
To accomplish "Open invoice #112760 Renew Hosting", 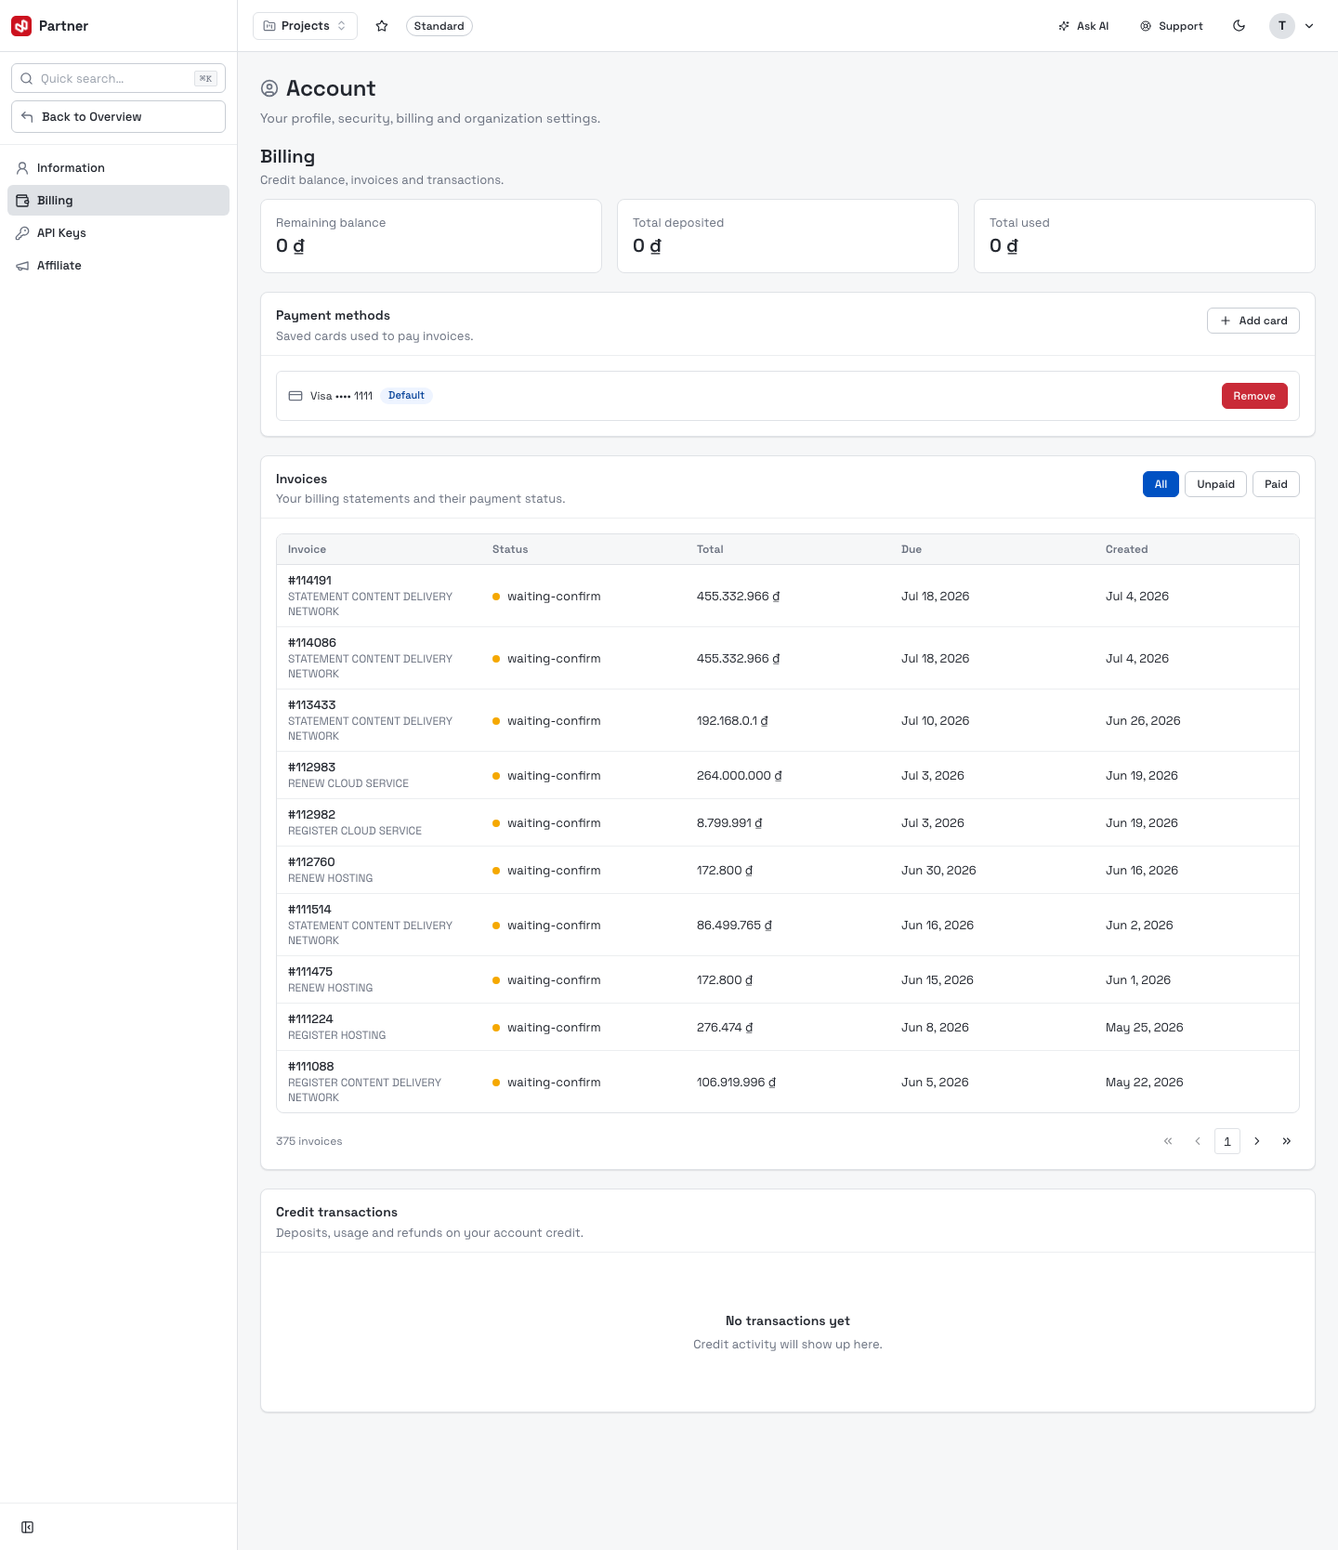I will [788, 870].
